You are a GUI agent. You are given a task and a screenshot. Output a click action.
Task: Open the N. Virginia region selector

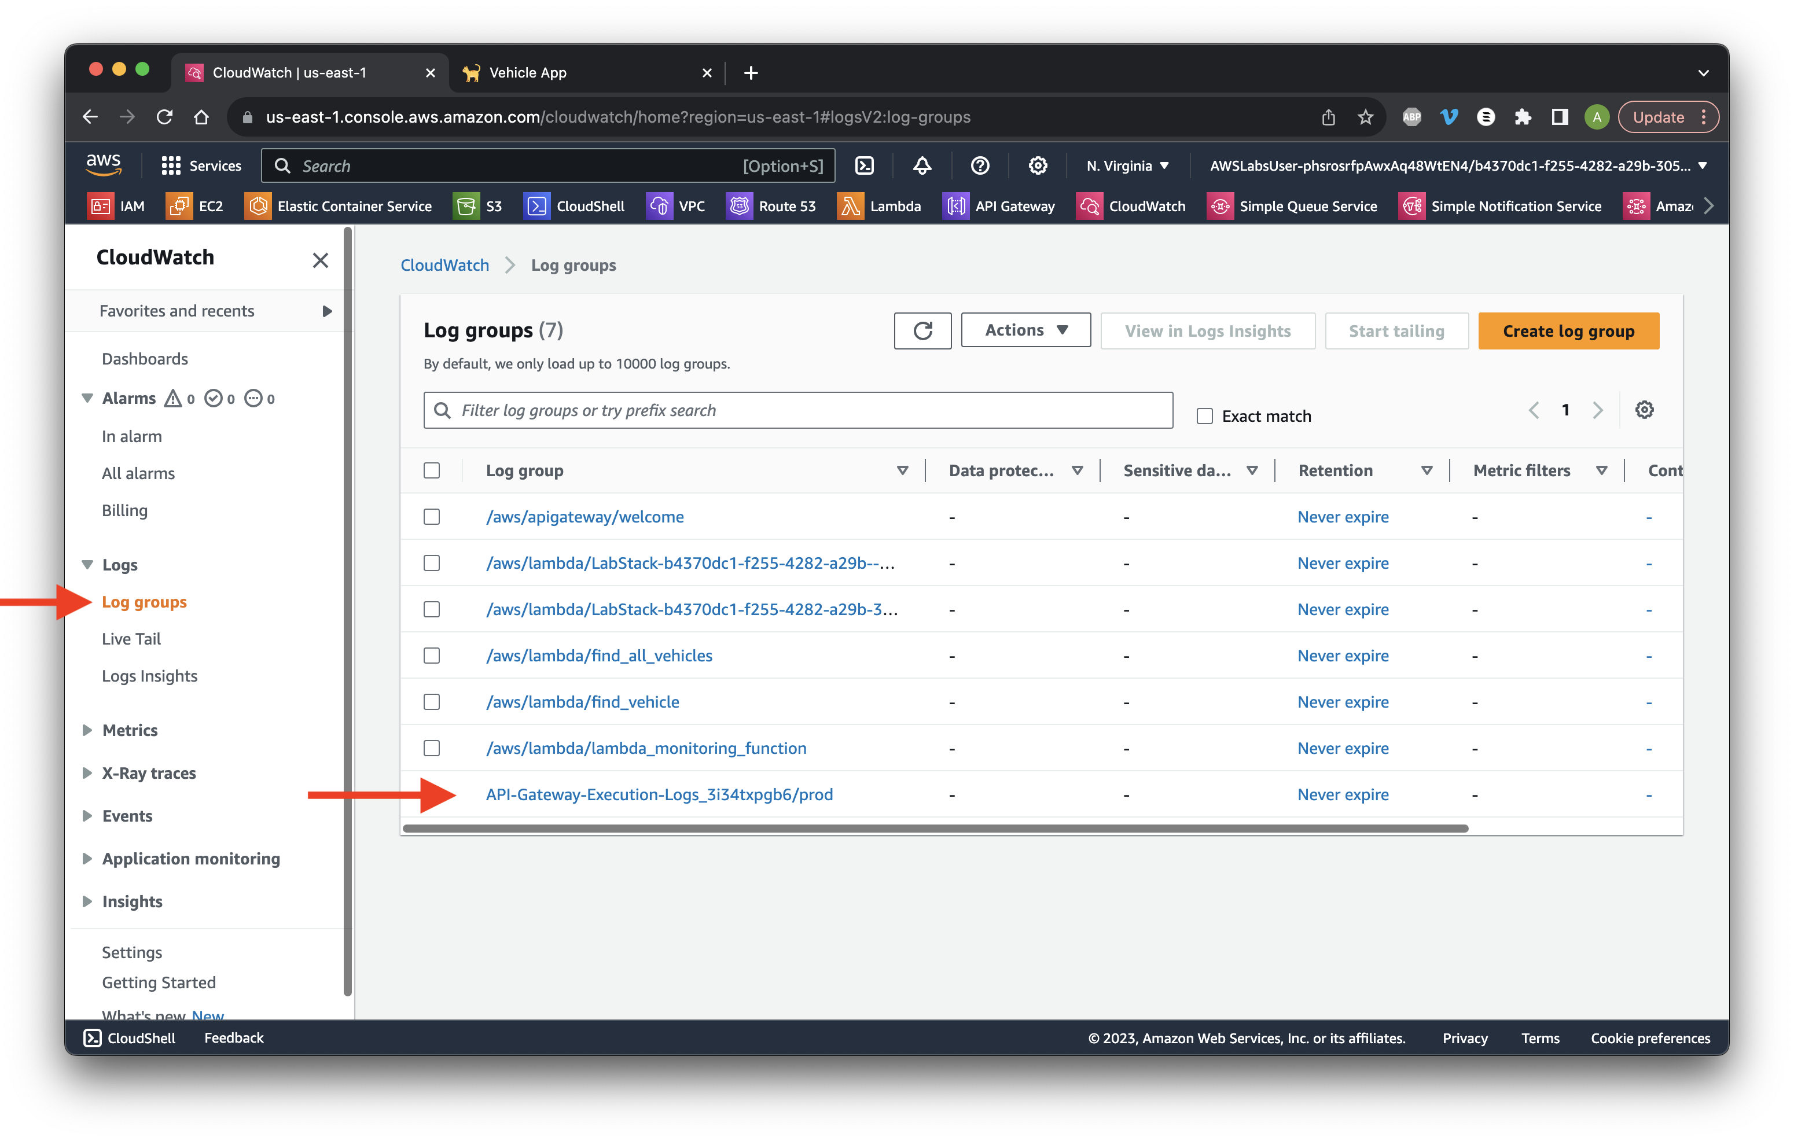click(x=1127, y=165)
